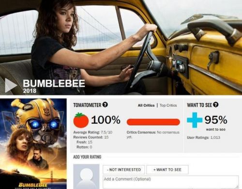This screenshot has width=242, height=189.
Task: Select the Not Interested button
Action: pyautogui.click(x=124, y=170)
